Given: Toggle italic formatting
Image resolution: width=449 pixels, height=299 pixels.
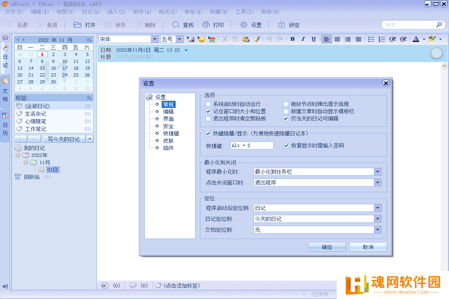Looking at the screenshot, I should pos(303,39).
